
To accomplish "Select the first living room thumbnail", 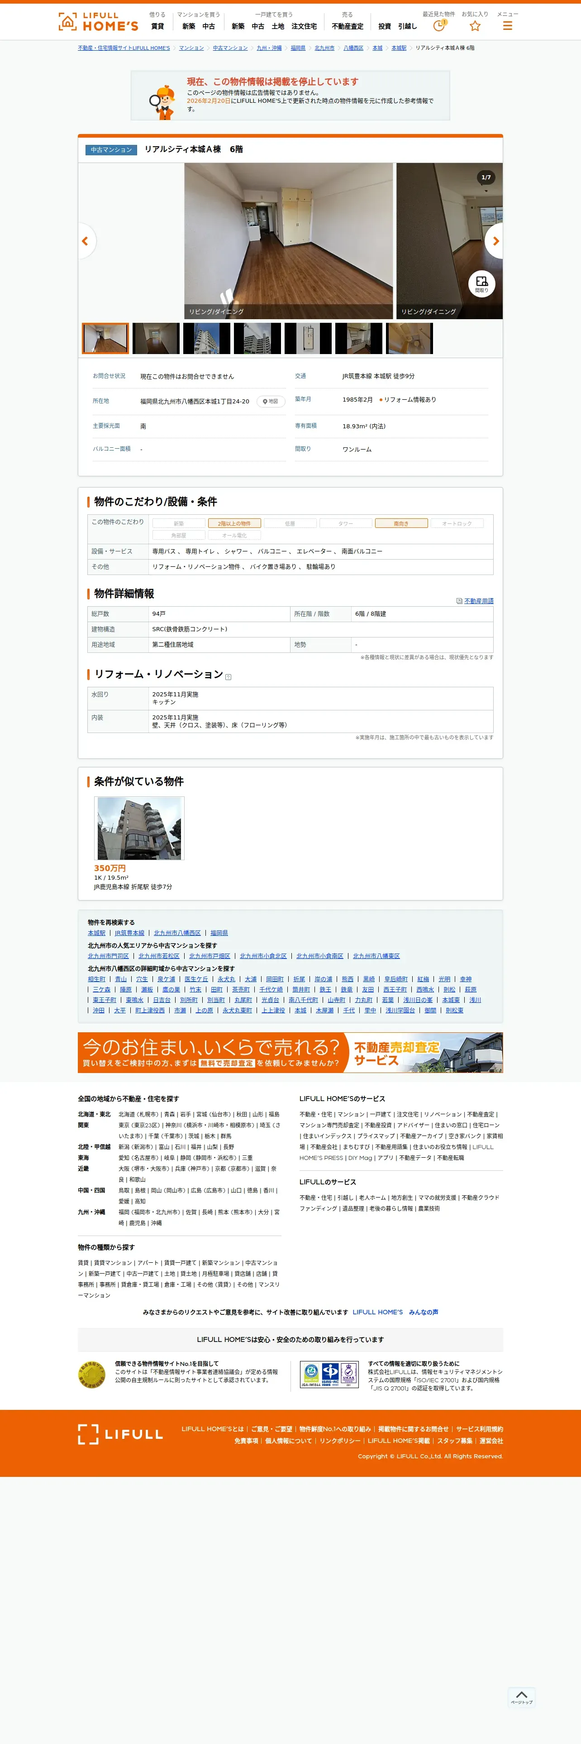I will coord(105,339).
